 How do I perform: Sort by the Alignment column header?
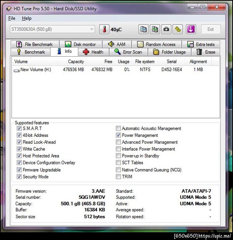click(198, 61)
